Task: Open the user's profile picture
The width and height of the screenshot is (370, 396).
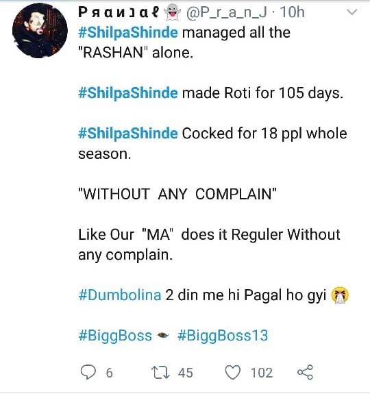Action: pos(40,31)
